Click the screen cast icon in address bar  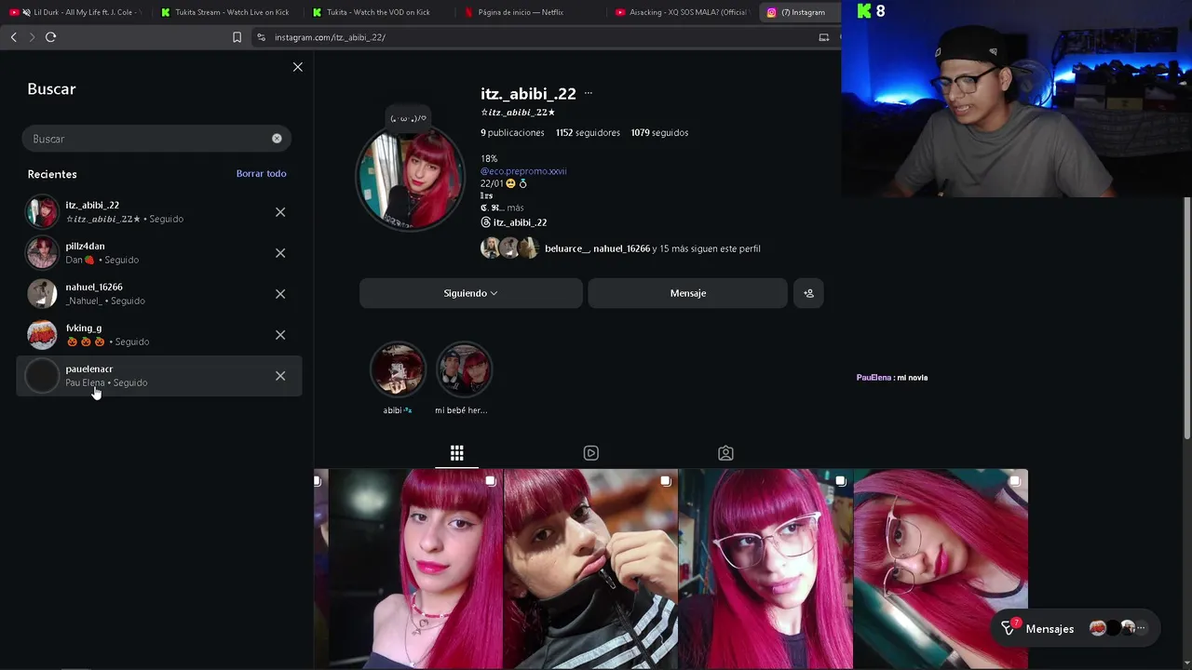coord(823,37)
